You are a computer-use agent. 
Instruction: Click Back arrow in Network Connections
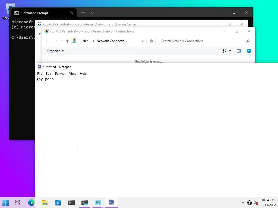pos(47,41)
